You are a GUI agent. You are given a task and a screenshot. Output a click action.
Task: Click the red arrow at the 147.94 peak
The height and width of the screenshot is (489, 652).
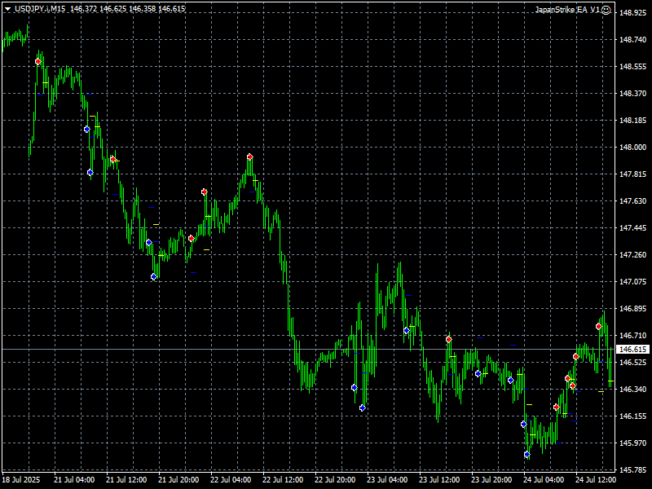click(250, 156)
